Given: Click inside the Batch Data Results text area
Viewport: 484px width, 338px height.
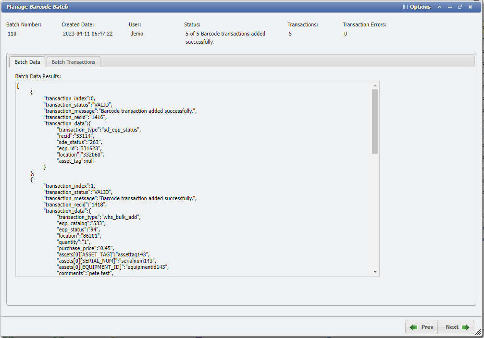Looking at the screenshot, I should (x=192, y=178).
